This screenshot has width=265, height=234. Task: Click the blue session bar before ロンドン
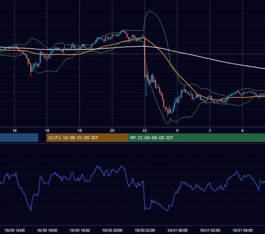pos(19,138)
